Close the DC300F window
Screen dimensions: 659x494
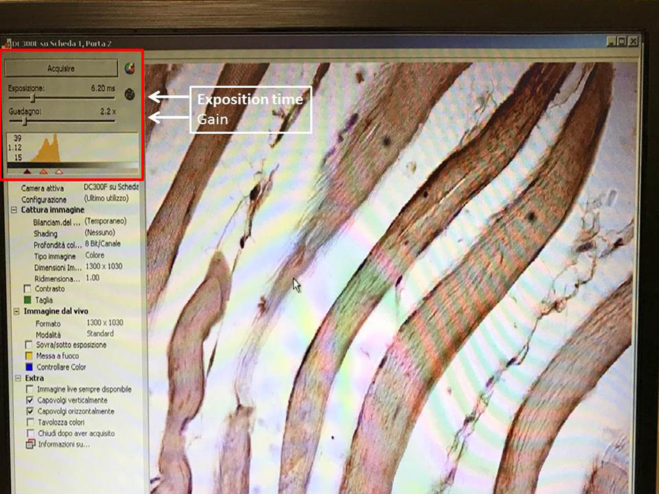(633, 41)
